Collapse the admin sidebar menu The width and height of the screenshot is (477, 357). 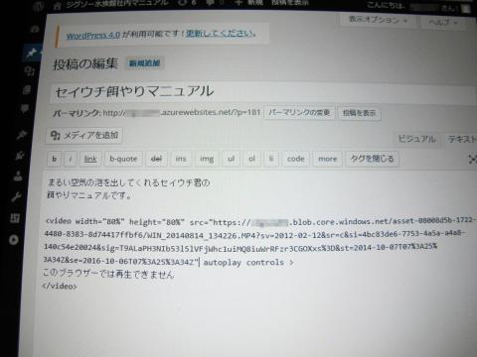(x=14, y=240)
